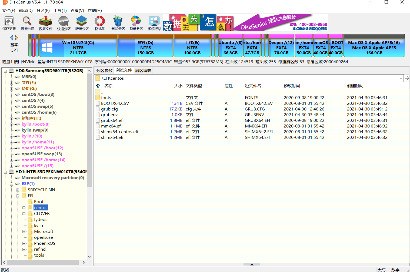Viewport: 410px width, 272px height.
Task: Select the 工作(E:) 100.0GB partition block
Action: click(x=192, y=45)
